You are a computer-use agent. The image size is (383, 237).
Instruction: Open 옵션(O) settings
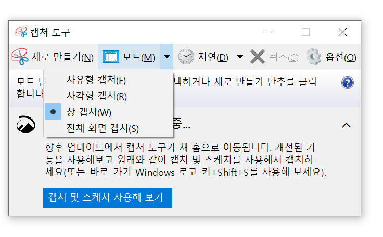coord(341,57)
